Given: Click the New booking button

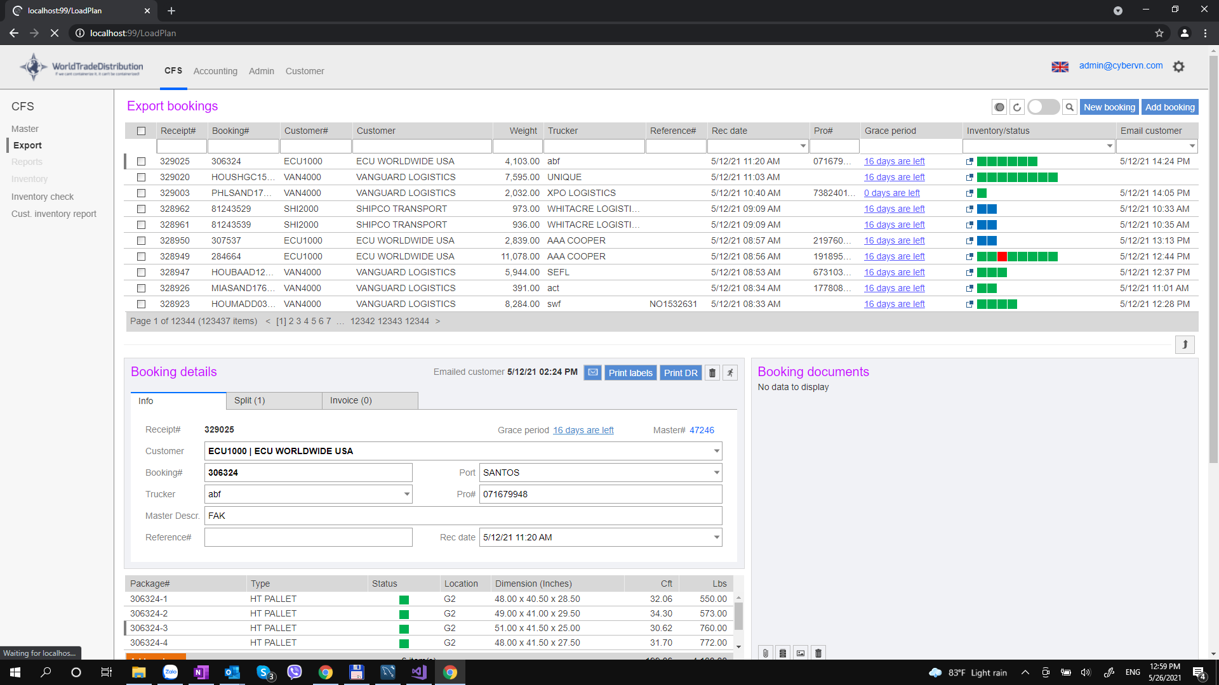Looking at the screenshot, I should (x=1109, y=107).
